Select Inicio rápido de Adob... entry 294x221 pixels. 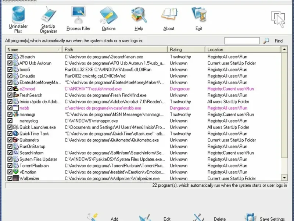pyautogui.click(x=40, y=102)
